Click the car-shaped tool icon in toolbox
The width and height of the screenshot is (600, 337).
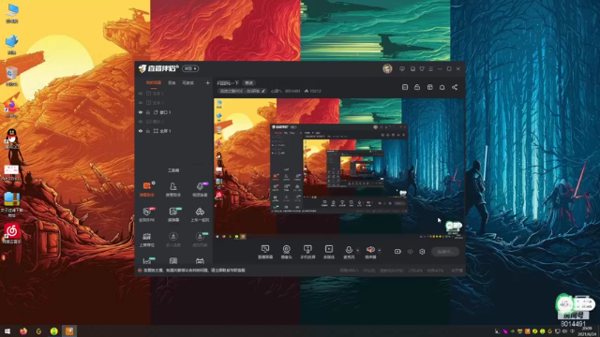(x=200, y=212)
